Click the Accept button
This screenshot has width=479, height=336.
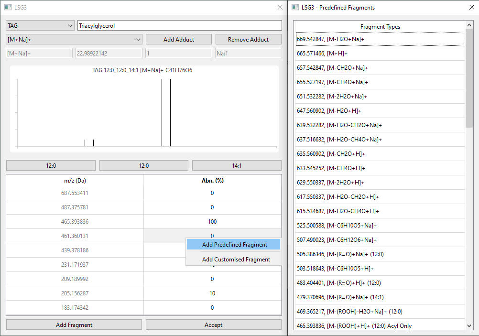[x=214, y=325]
